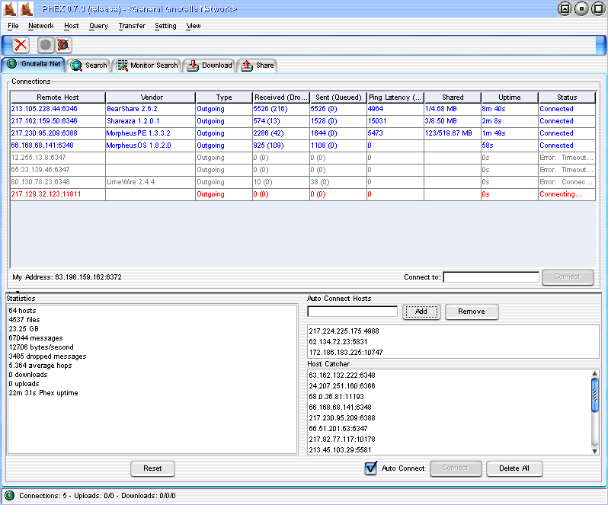Click the crossed-out host toolbar icon
608x505 pixels.
63,45
